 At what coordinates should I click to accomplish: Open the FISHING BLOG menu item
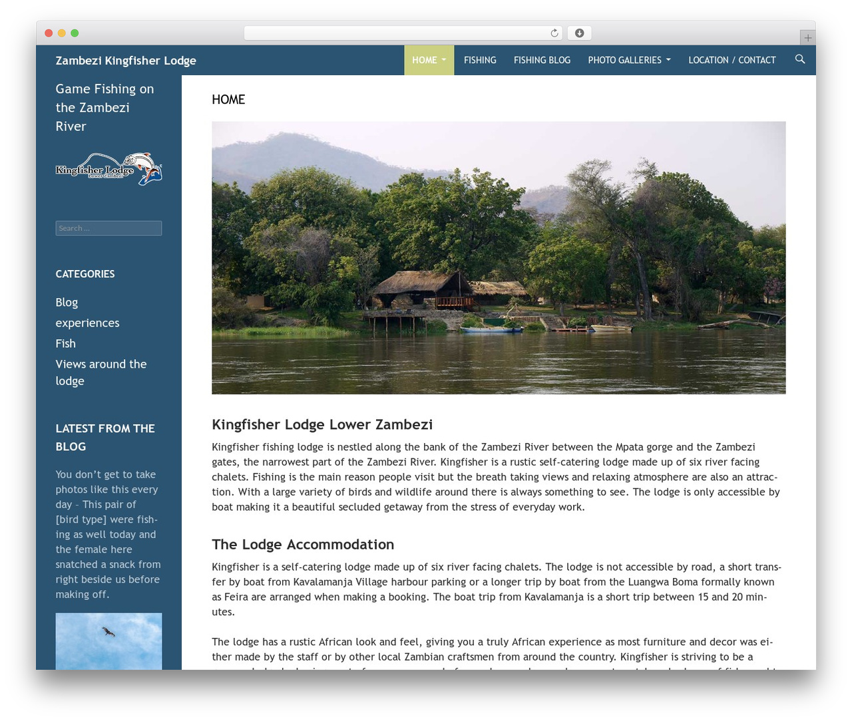(542, 60)
